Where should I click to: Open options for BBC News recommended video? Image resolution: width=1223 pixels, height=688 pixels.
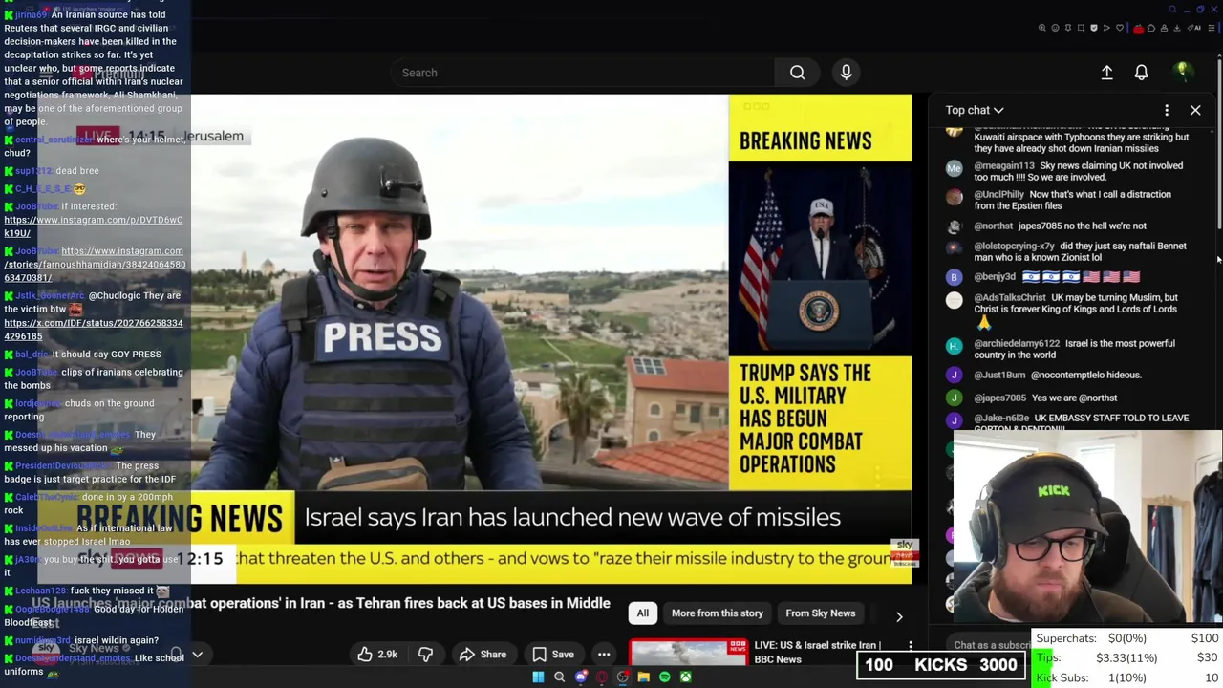point(911,647)
